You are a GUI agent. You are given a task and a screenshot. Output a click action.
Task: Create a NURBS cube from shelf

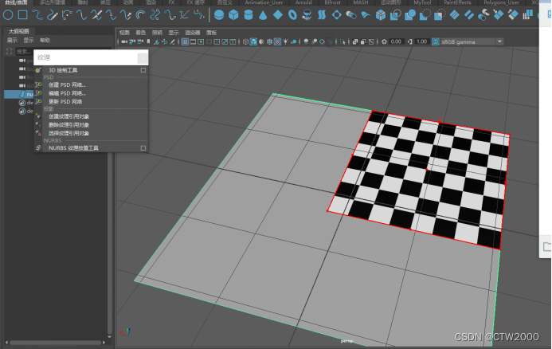tap(233, 15)
